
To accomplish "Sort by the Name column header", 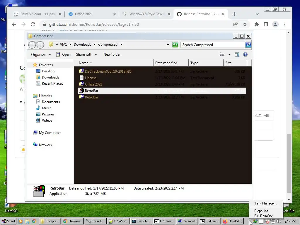I will coord(113,63).
